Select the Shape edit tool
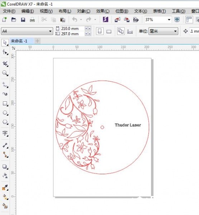 point(5,52)
